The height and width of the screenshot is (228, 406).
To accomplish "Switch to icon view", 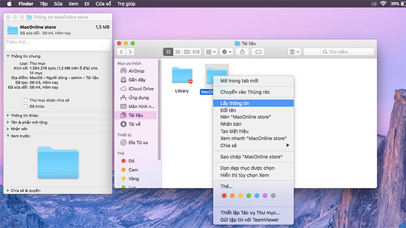I will click(168, 52).
